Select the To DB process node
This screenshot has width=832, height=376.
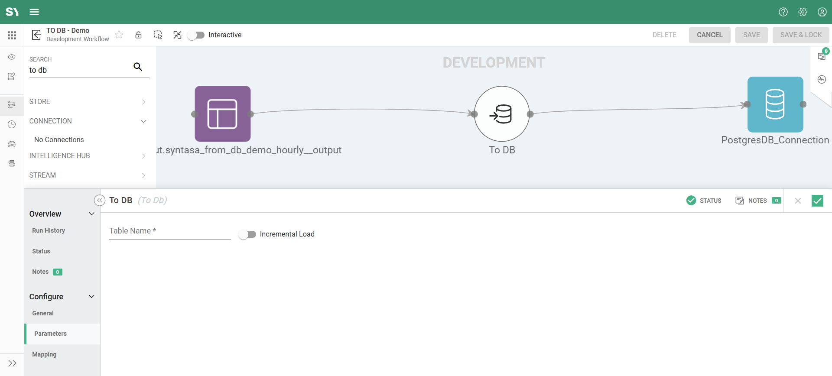[x=502, y=114]
